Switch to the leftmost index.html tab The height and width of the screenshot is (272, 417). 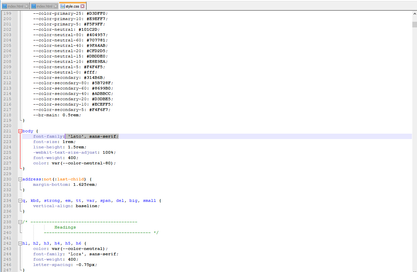pyautogui.click(x=16, y=6)
